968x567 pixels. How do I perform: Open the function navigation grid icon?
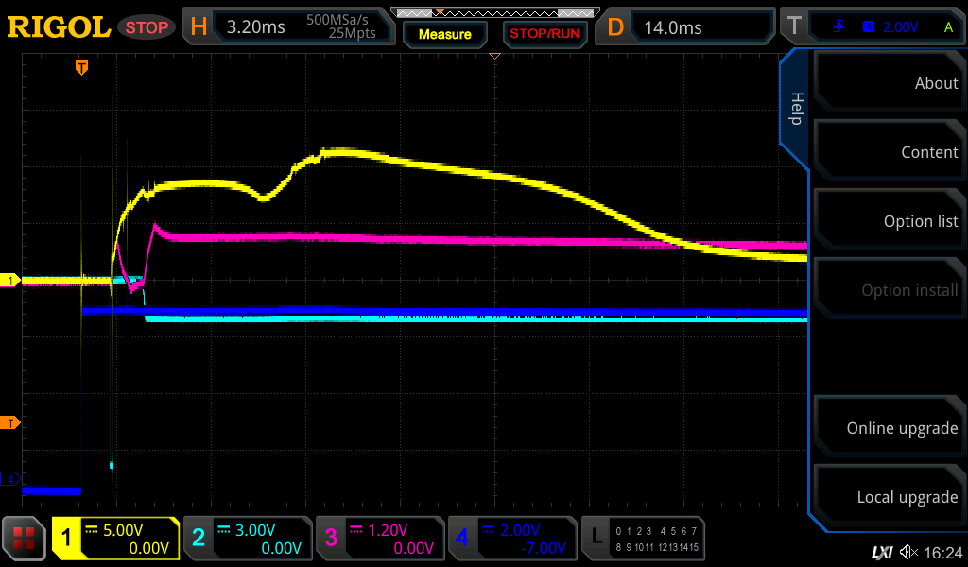(25, 539)
